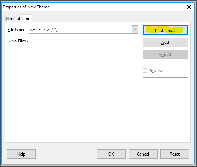Open the File type combo box field
197x167 pixels.
[x=80, y=30]
